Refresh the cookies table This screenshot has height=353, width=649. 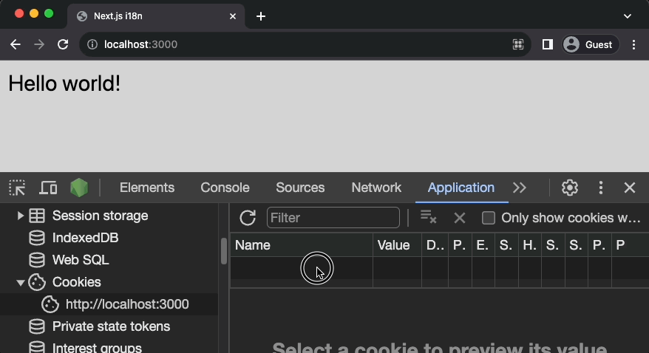click(248, 218)
